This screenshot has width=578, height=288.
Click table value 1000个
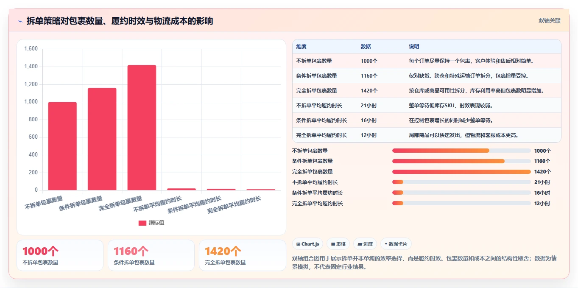point(369,61)
